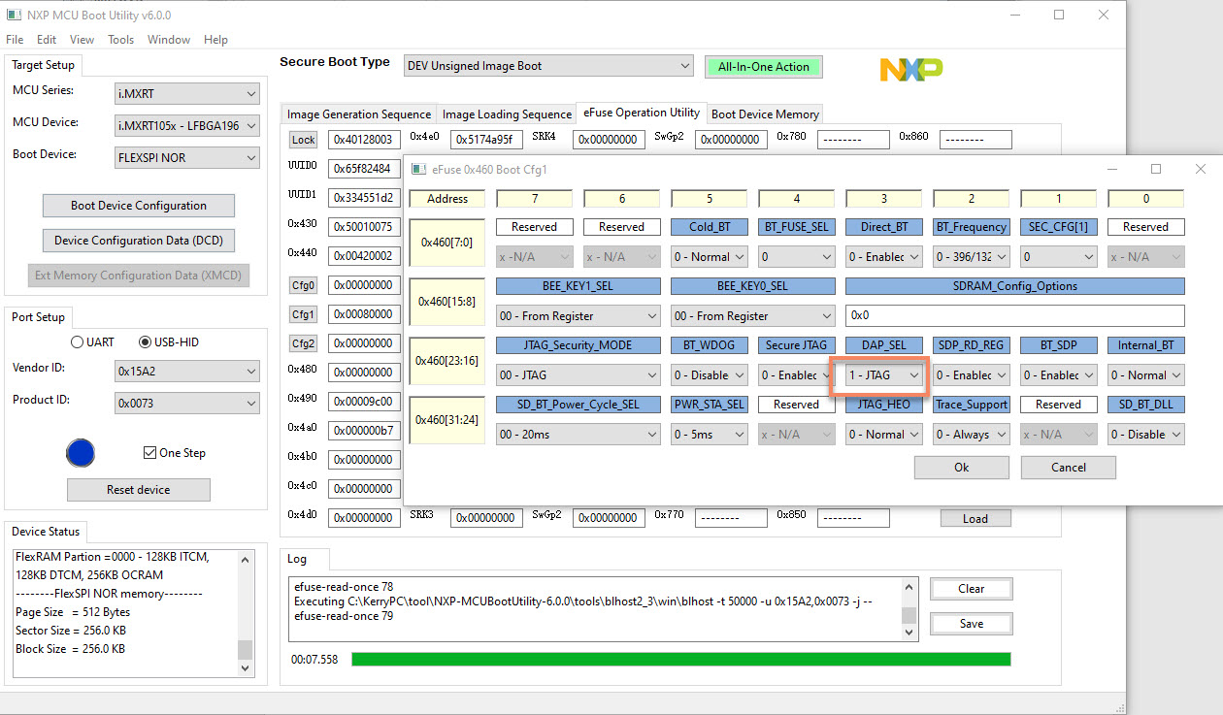
Task: Click Ok in the eFuse Boot Cfg1 dialog
Action: 961,467
